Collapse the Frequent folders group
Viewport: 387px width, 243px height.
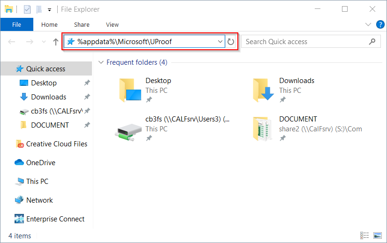point(101,62)
